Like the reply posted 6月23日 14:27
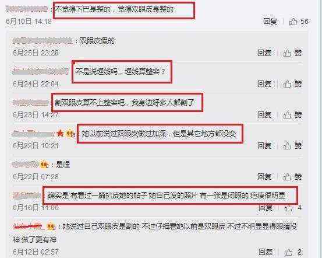 [287, 115]
